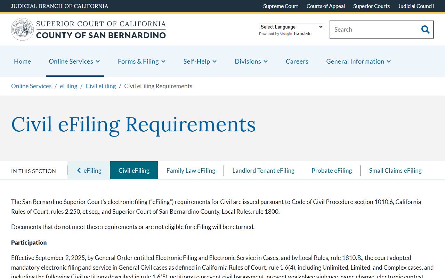Open the Select Language dropdown
The width and height of the screenshot is (445, 278).
pyautogui.click(x=291, y=27)
